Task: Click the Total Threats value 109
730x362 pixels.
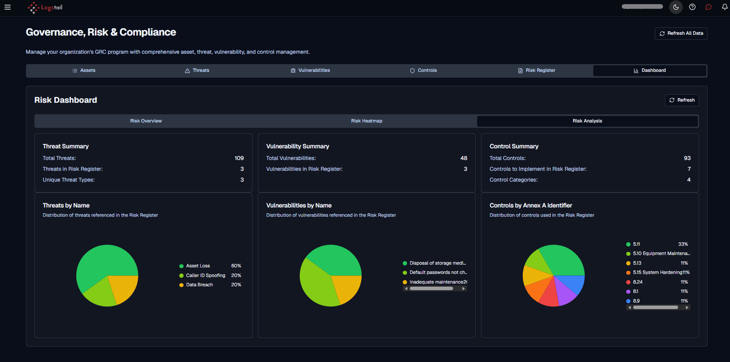Action: 239,158
